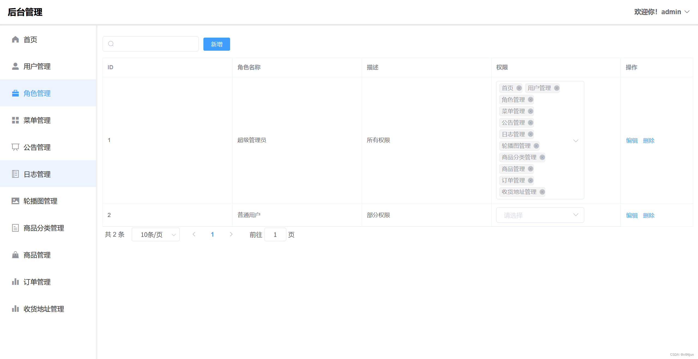Click the briefcase icon beside 角色管理
698x359 pixels.
pyautogui.click(x=15, y=93)
